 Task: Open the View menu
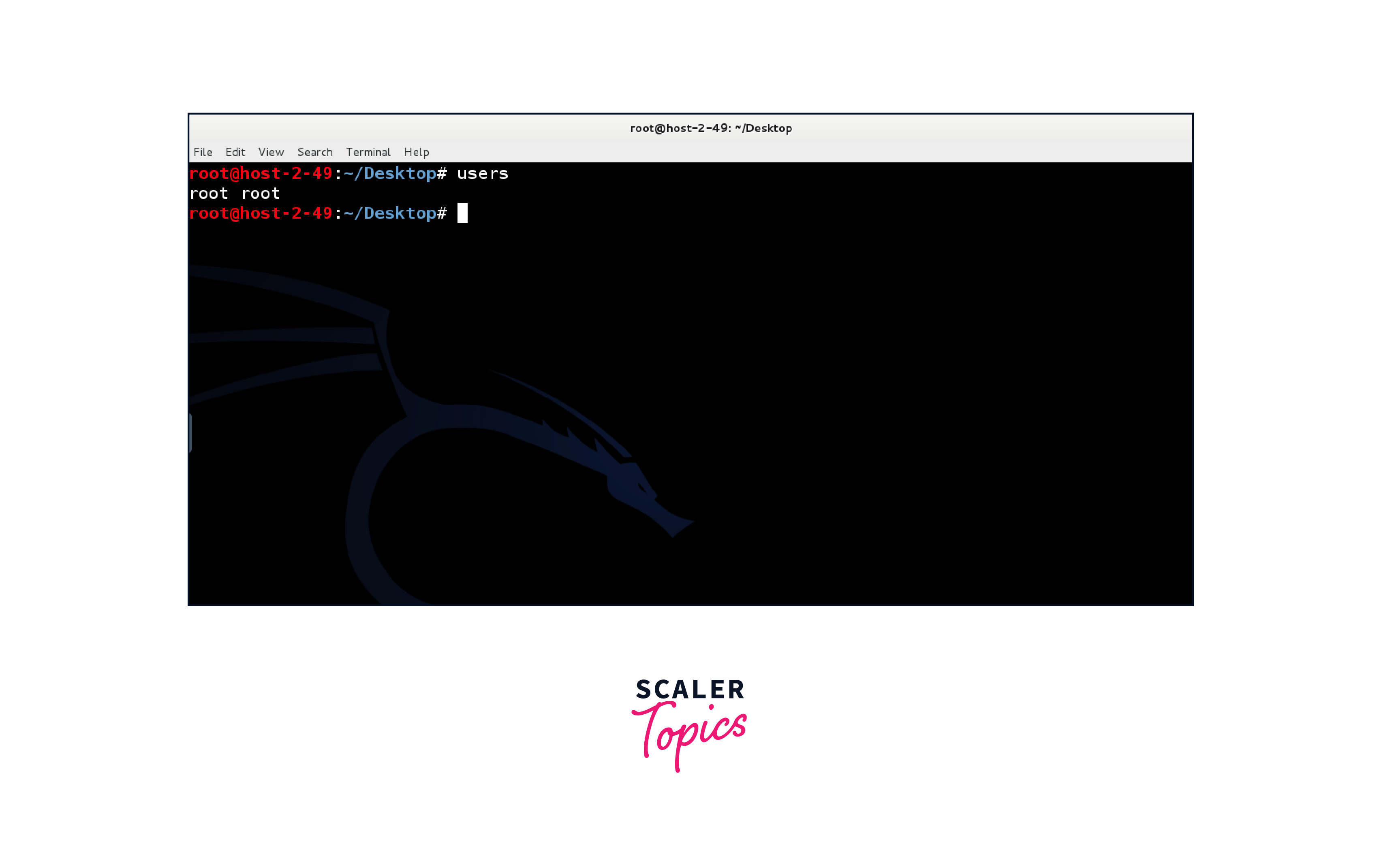[271, 152]
